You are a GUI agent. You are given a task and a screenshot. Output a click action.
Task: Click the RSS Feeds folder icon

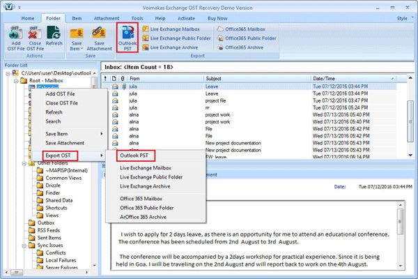(x=32, y=230)
